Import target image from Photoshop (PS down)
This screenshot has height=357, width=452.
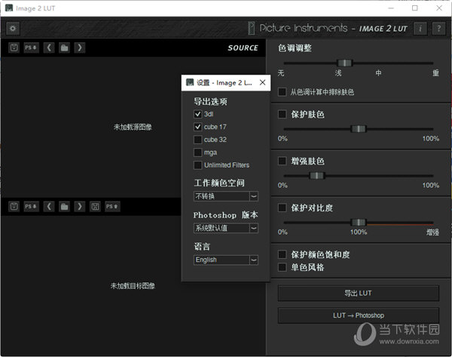(31, 206)
